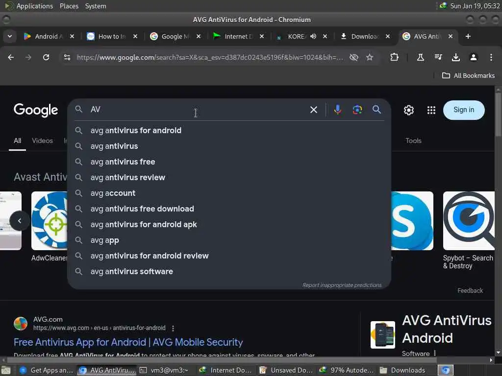Reload the current page
Screen dimensions: 502x376
46,57
